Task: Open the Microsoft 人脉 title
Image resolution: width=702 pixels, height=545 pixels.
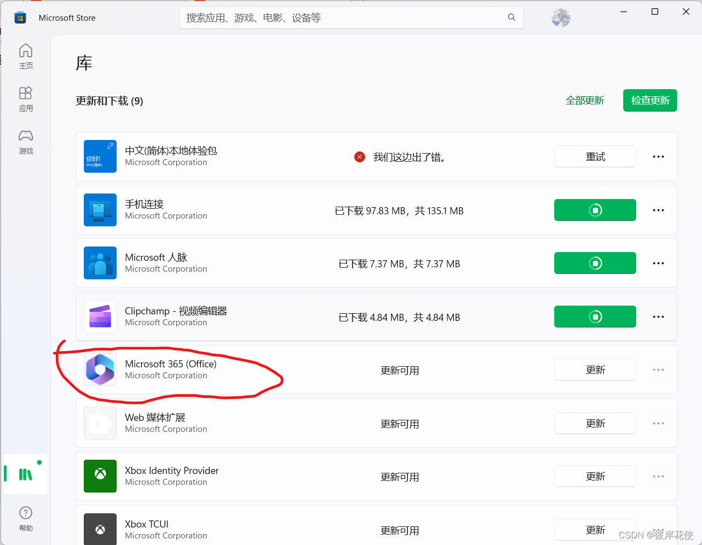Action: coord(156,257)
